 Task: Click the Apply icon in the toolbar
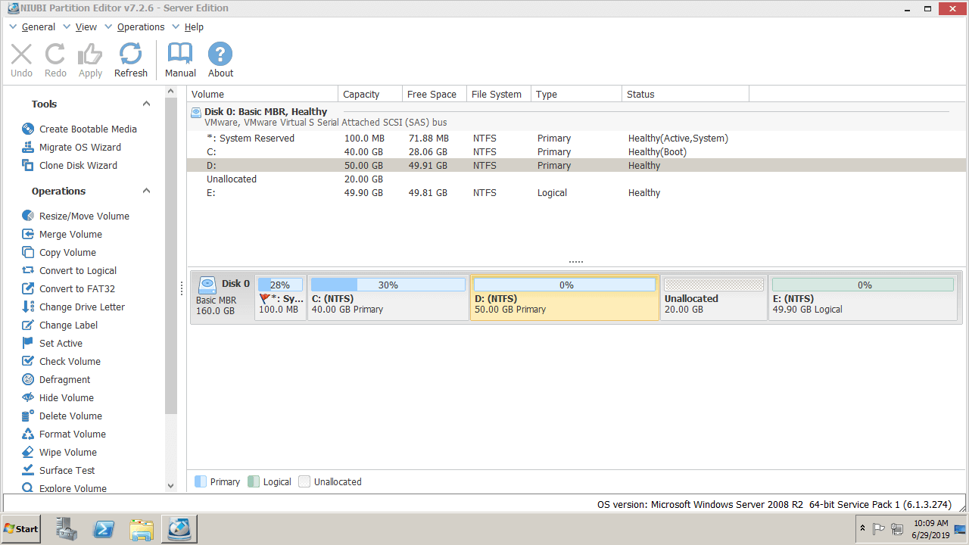90,59
